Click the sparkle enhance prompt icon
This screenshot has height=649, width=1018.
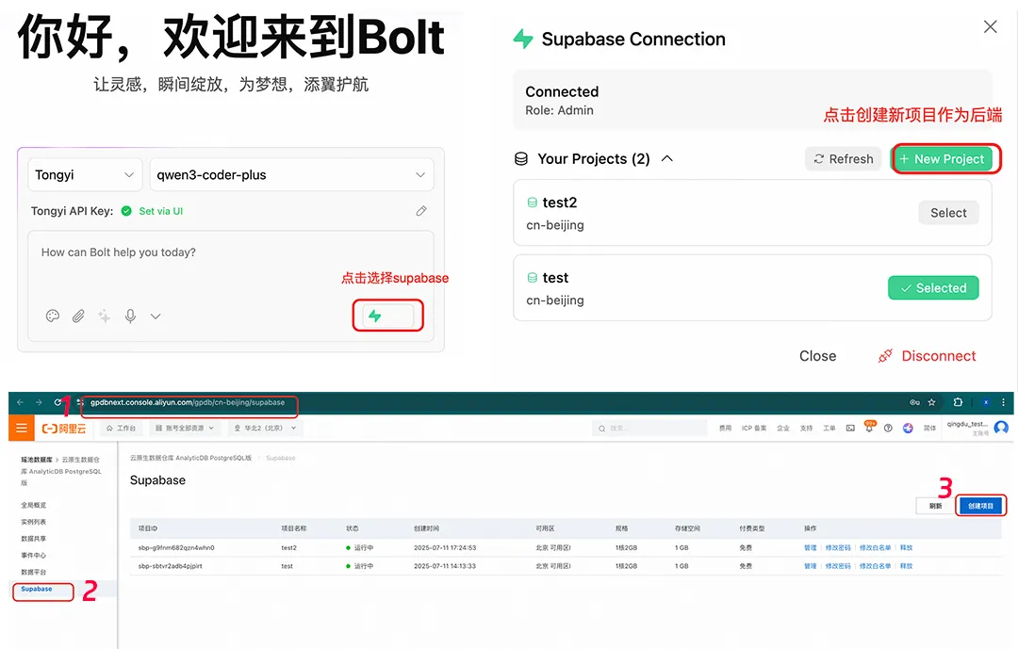click(104, 316)
